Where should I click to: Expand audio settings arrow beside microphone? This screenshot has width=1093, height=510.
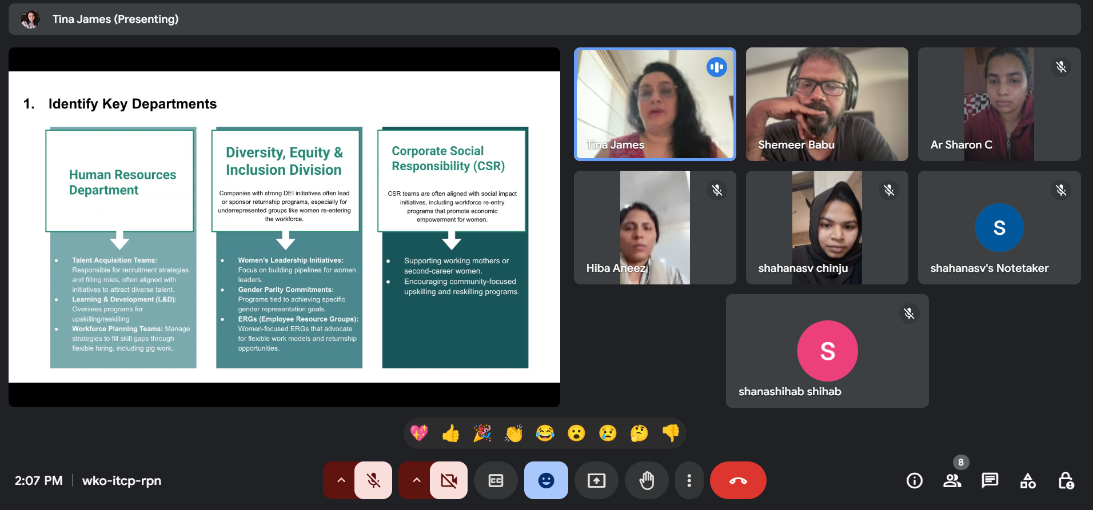(341, 481)
